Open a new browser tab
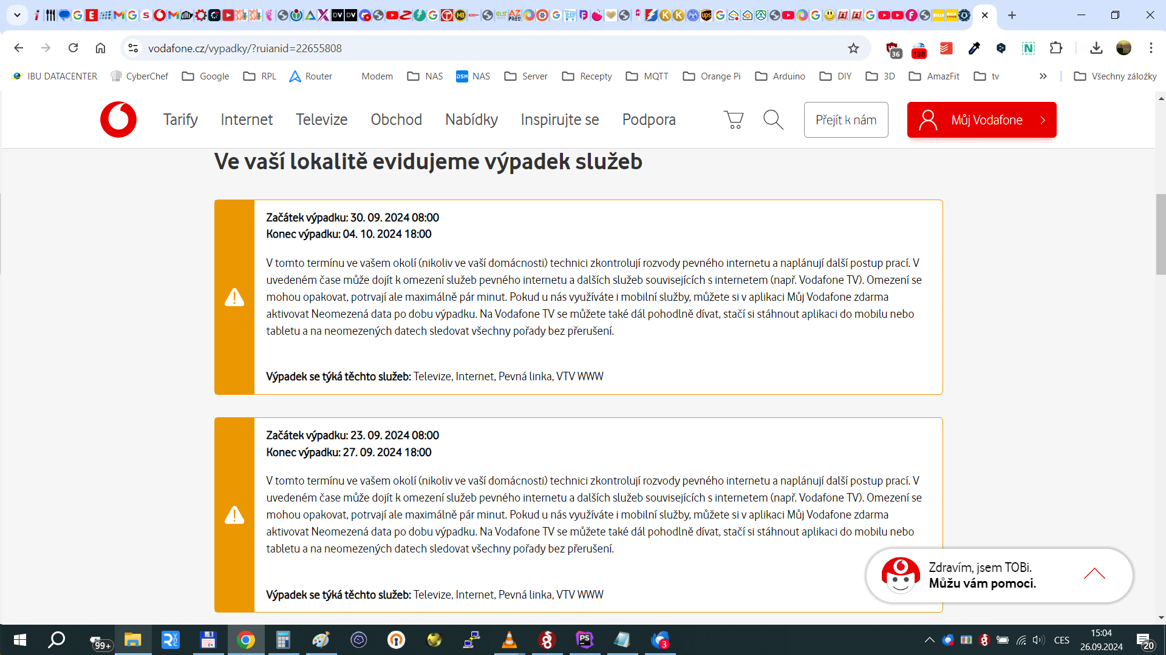This screenshot has height=655, width=1166. coord(1012,15)
